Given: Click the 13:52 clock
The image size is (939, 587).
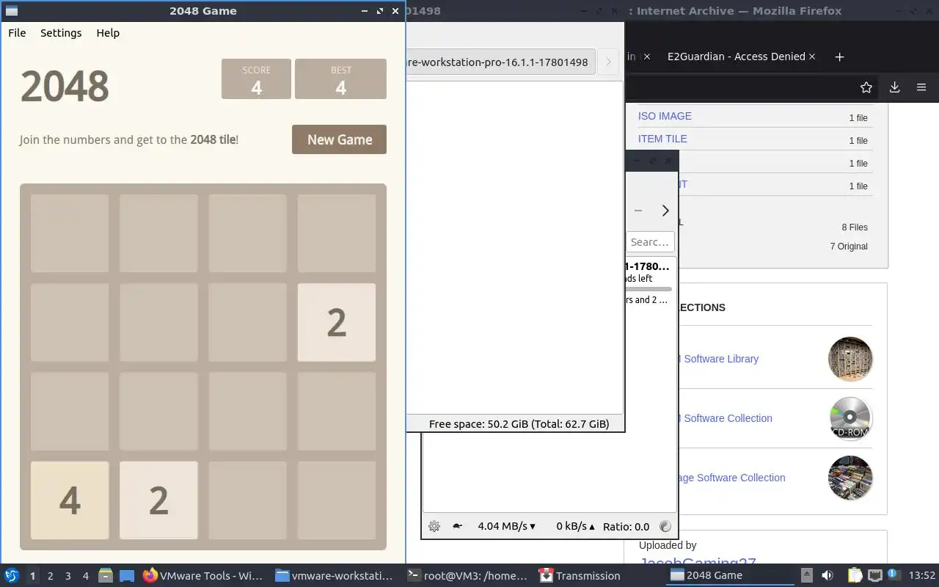Looking at the screenshot, I should [x=922, y=575].
